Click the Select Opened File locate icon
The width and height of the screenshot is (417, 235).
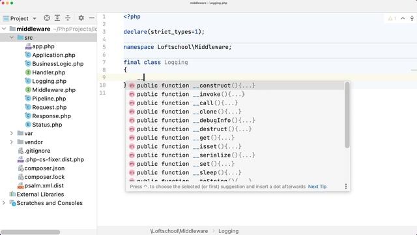pyautogui.click(x=47, y=18)
